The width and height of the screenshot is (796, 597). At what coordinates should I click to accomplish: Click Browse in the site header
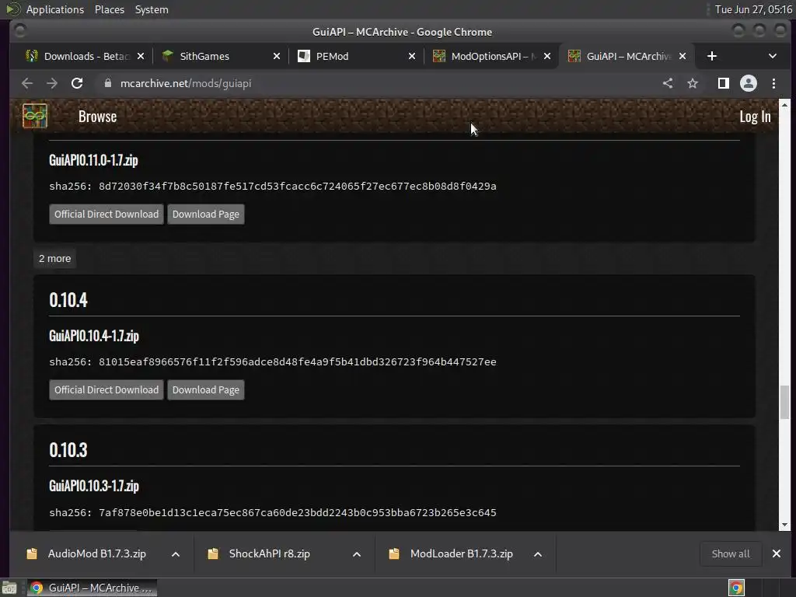click(x=97, y=117)
